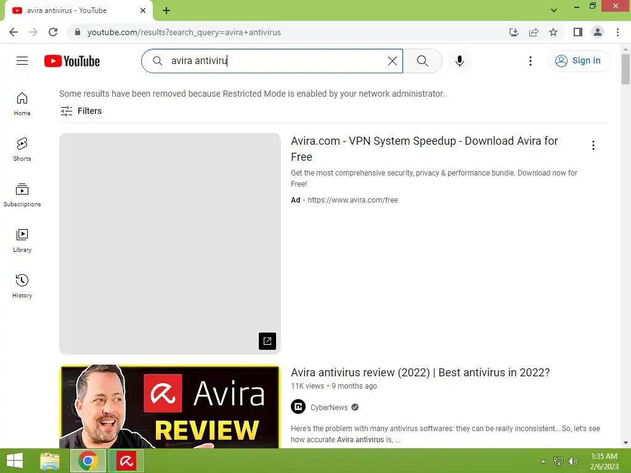Open Filters for the search results

tap(81, 111)
